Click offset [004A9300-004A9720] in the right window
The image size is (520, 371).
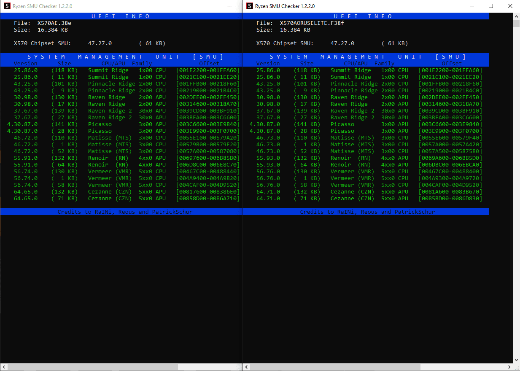pos(450,178)
